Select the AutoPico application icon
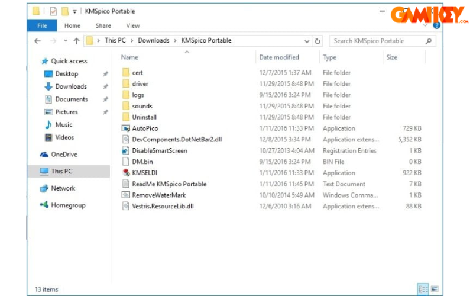 tap(126, 128)
